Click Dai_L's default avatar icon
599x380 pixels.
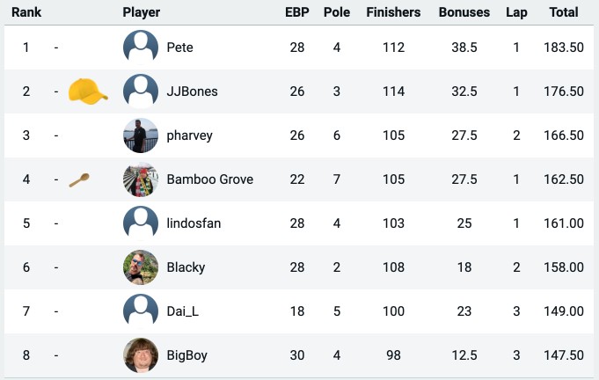point(141,311)
